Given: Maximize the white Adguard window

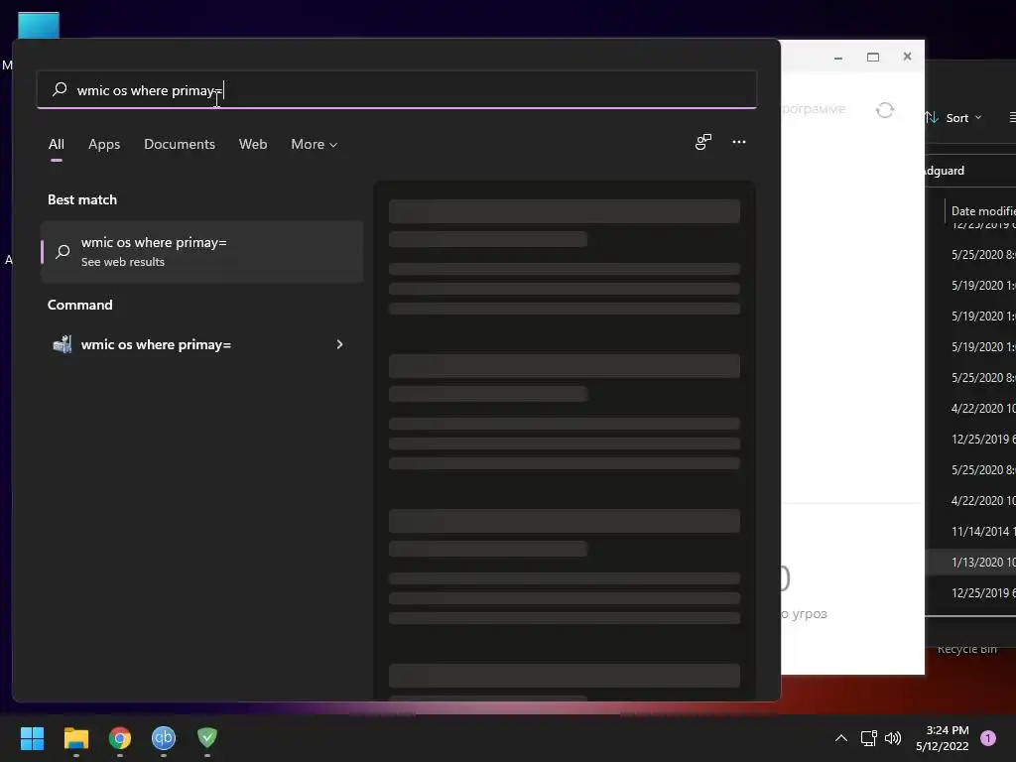Looking at the screenshot, I should coord(873,57).
